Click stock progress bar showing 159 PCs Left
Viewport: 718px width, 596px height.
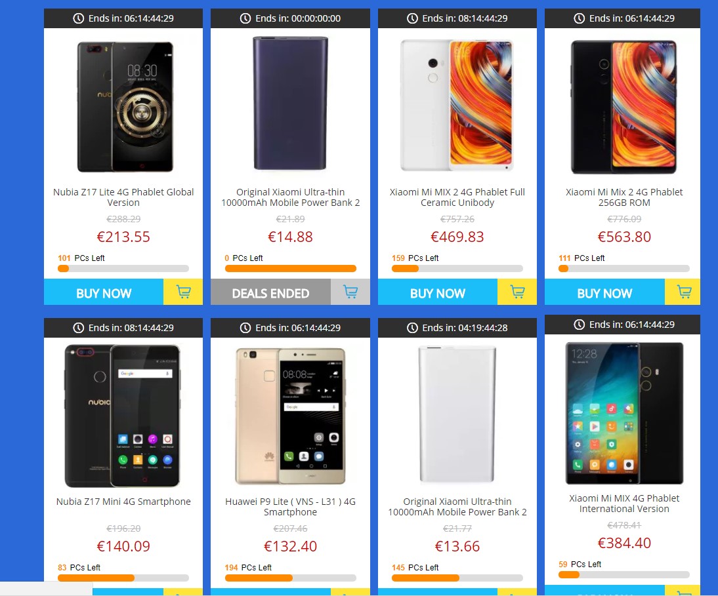(x=457, y=269)
